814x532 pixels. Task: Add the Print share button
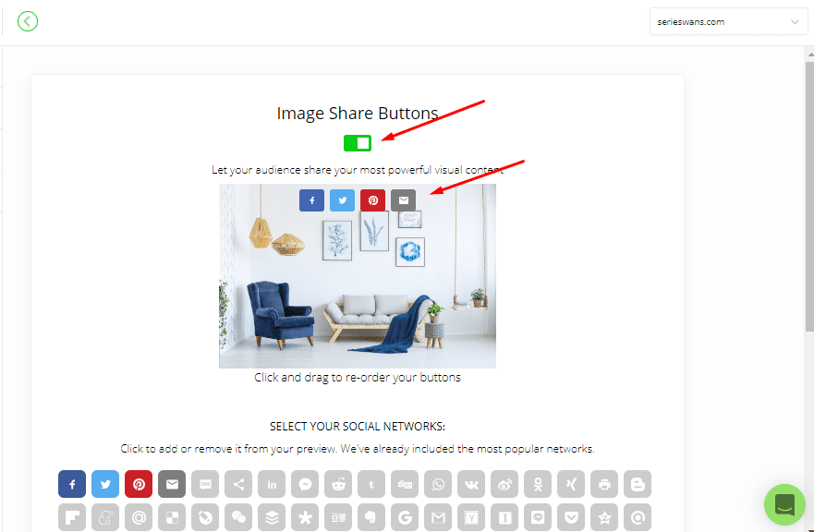point(604,484)
